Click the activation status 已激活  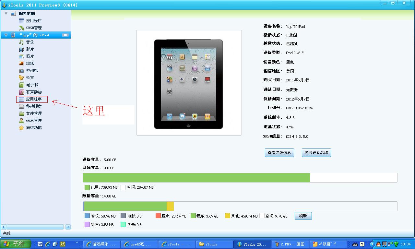pyautogui.click(x=292, y=35)
